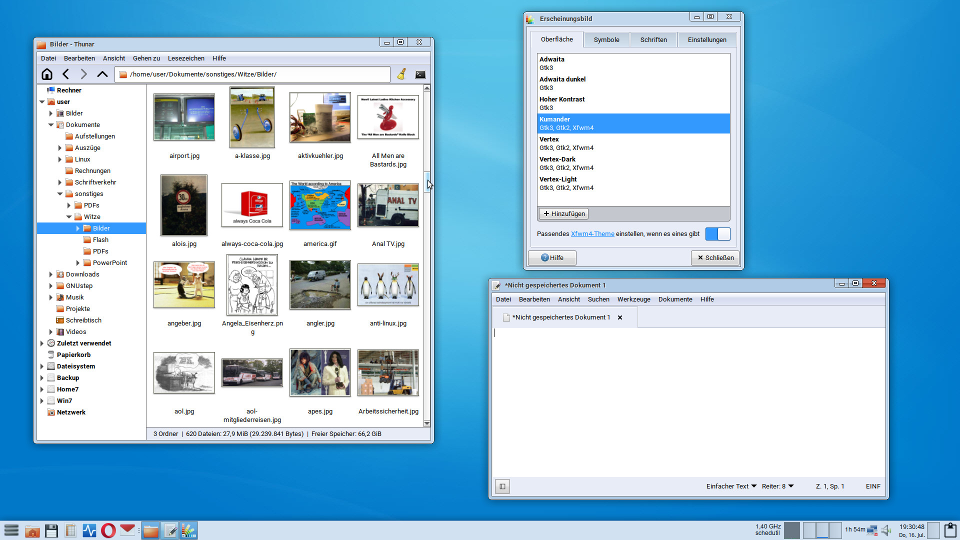Click the volume speaker tray icon

pyautogui.click(x=886, y=530)
